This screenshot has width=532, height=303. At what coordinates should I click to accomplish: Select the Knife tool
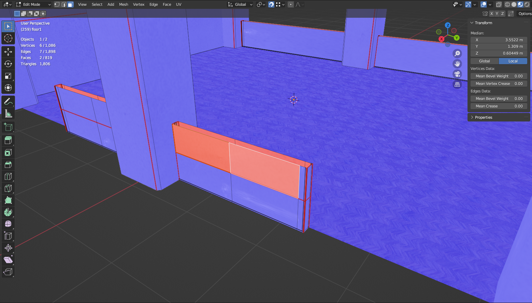click(8, 188)
